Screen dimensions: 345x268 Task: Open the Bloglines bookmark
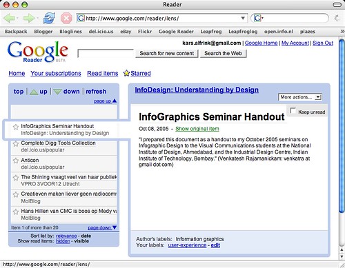(70, 32)
